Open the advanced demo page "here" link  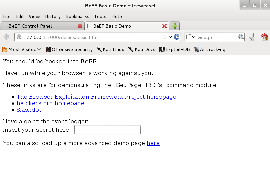coord(153,143)
